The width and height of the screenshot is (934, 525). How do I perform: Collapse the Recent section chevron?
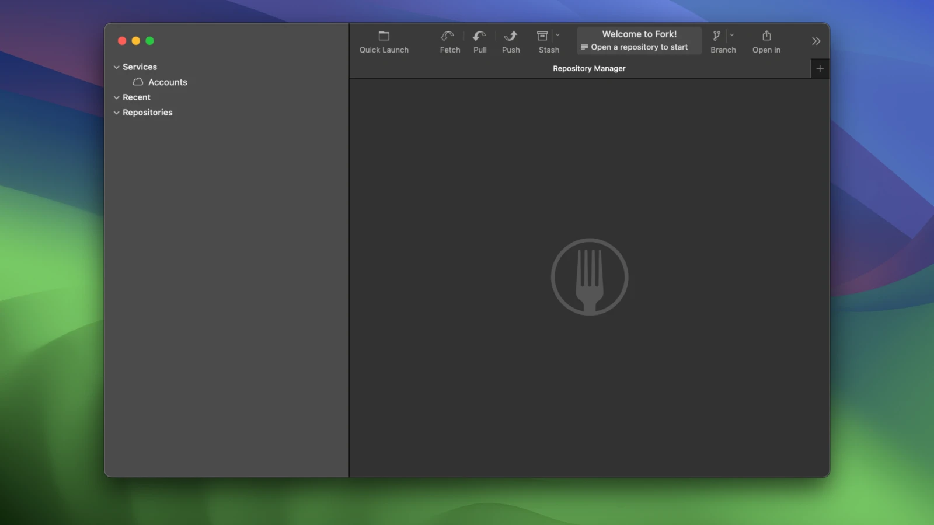(x=117, y=97)
